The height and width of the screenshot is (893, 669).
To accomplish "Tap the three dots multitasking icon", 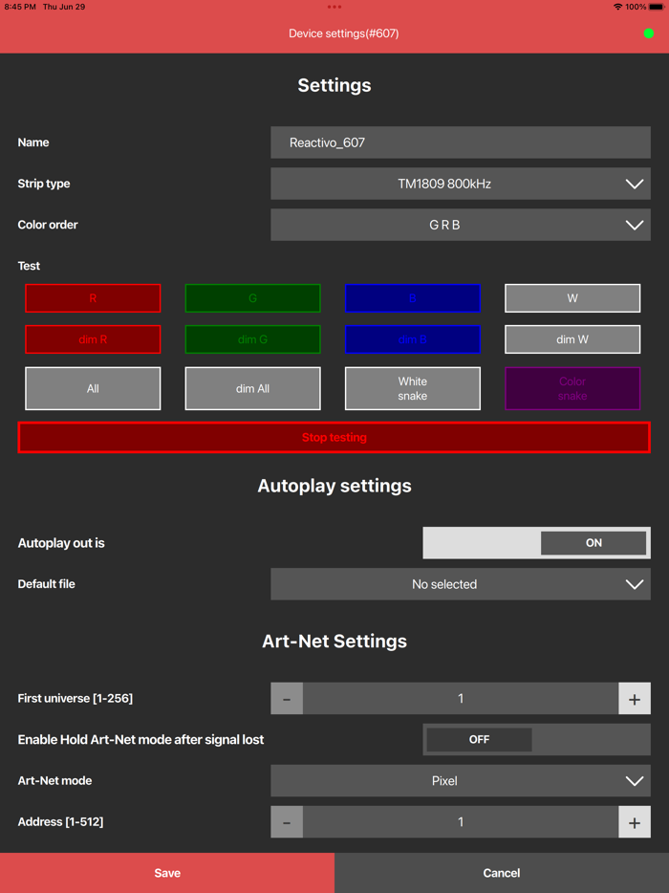I will pyautogui.click(x=334, y=7).
